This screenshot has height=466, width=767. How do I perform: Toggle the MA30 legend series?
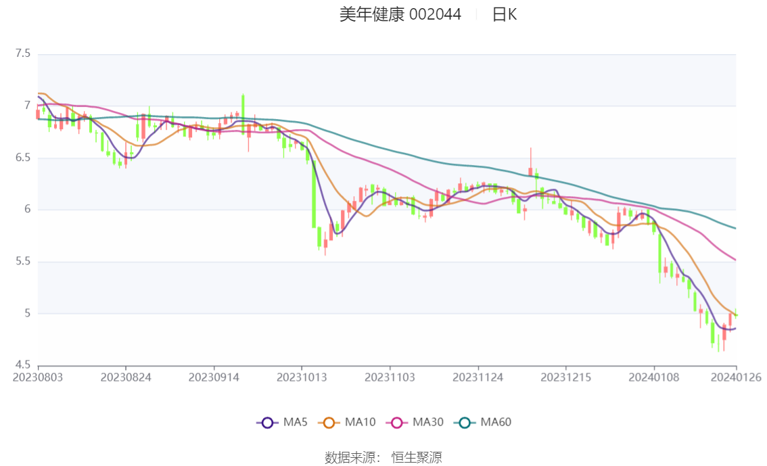[x=415, y=423]
